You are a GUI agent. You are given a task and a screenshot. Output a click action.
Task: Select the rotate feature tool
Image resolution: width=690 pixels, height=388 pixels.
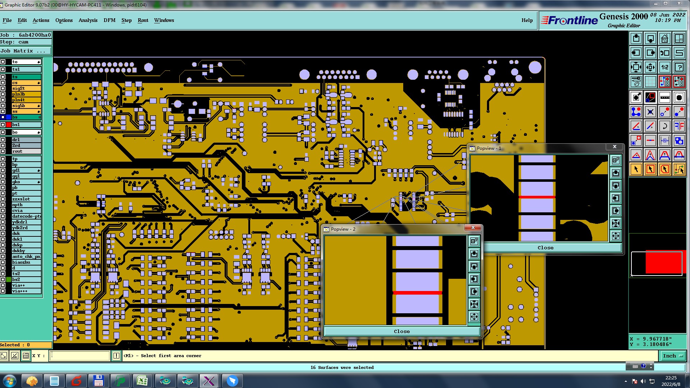pyautogui.click(x=664, y=126)
